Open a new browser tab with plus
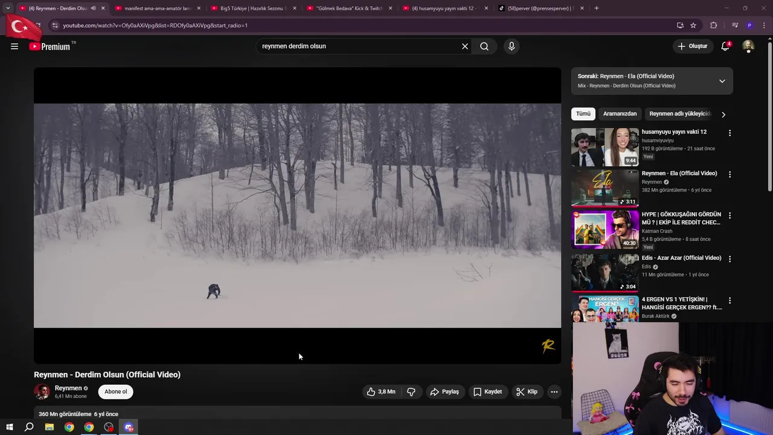Viewport: 773px width, 435px height. (x=597, y=8)
